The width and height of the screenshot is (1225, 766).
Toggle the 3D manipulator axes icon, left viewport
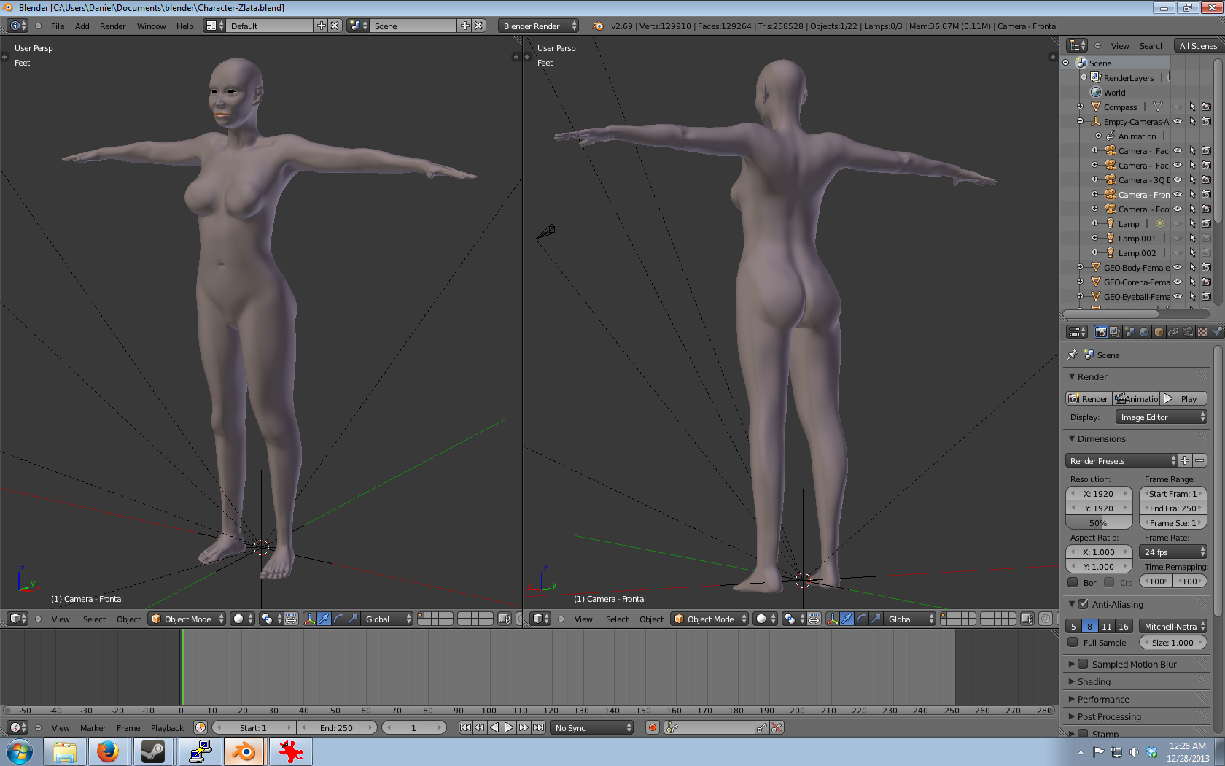coord(309,619)
